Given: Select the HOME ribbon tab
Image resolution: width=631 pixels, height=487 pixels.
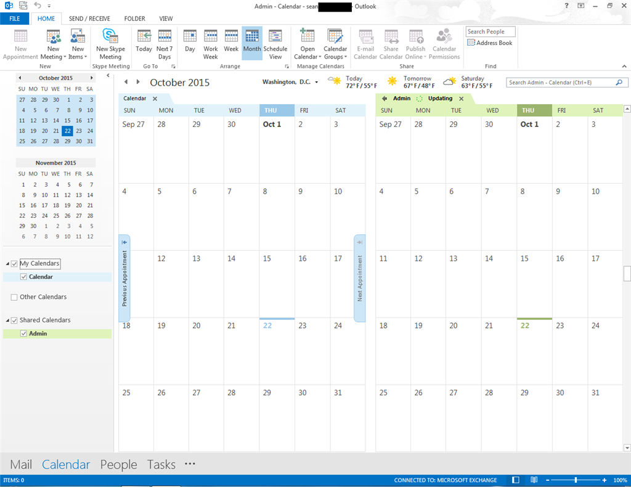Looking at the screenshot, I should pyautogui.click(x=46, y=18).
